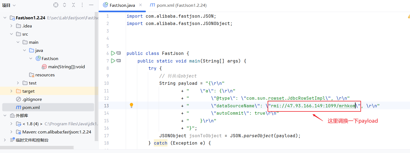Locate the opened file in the project tree
The image size is (410, 153).
(56, 5)
